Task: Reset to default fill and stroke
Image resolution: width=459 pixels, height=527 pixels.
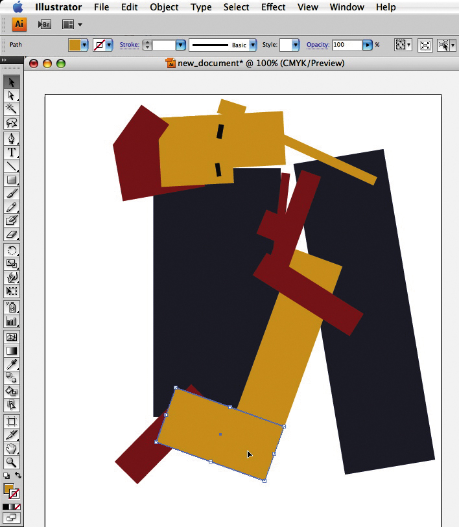Action: coord(6,476)
